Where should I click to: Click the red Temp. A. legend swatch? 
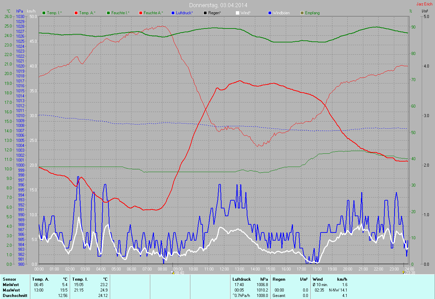tap(76, 13)
